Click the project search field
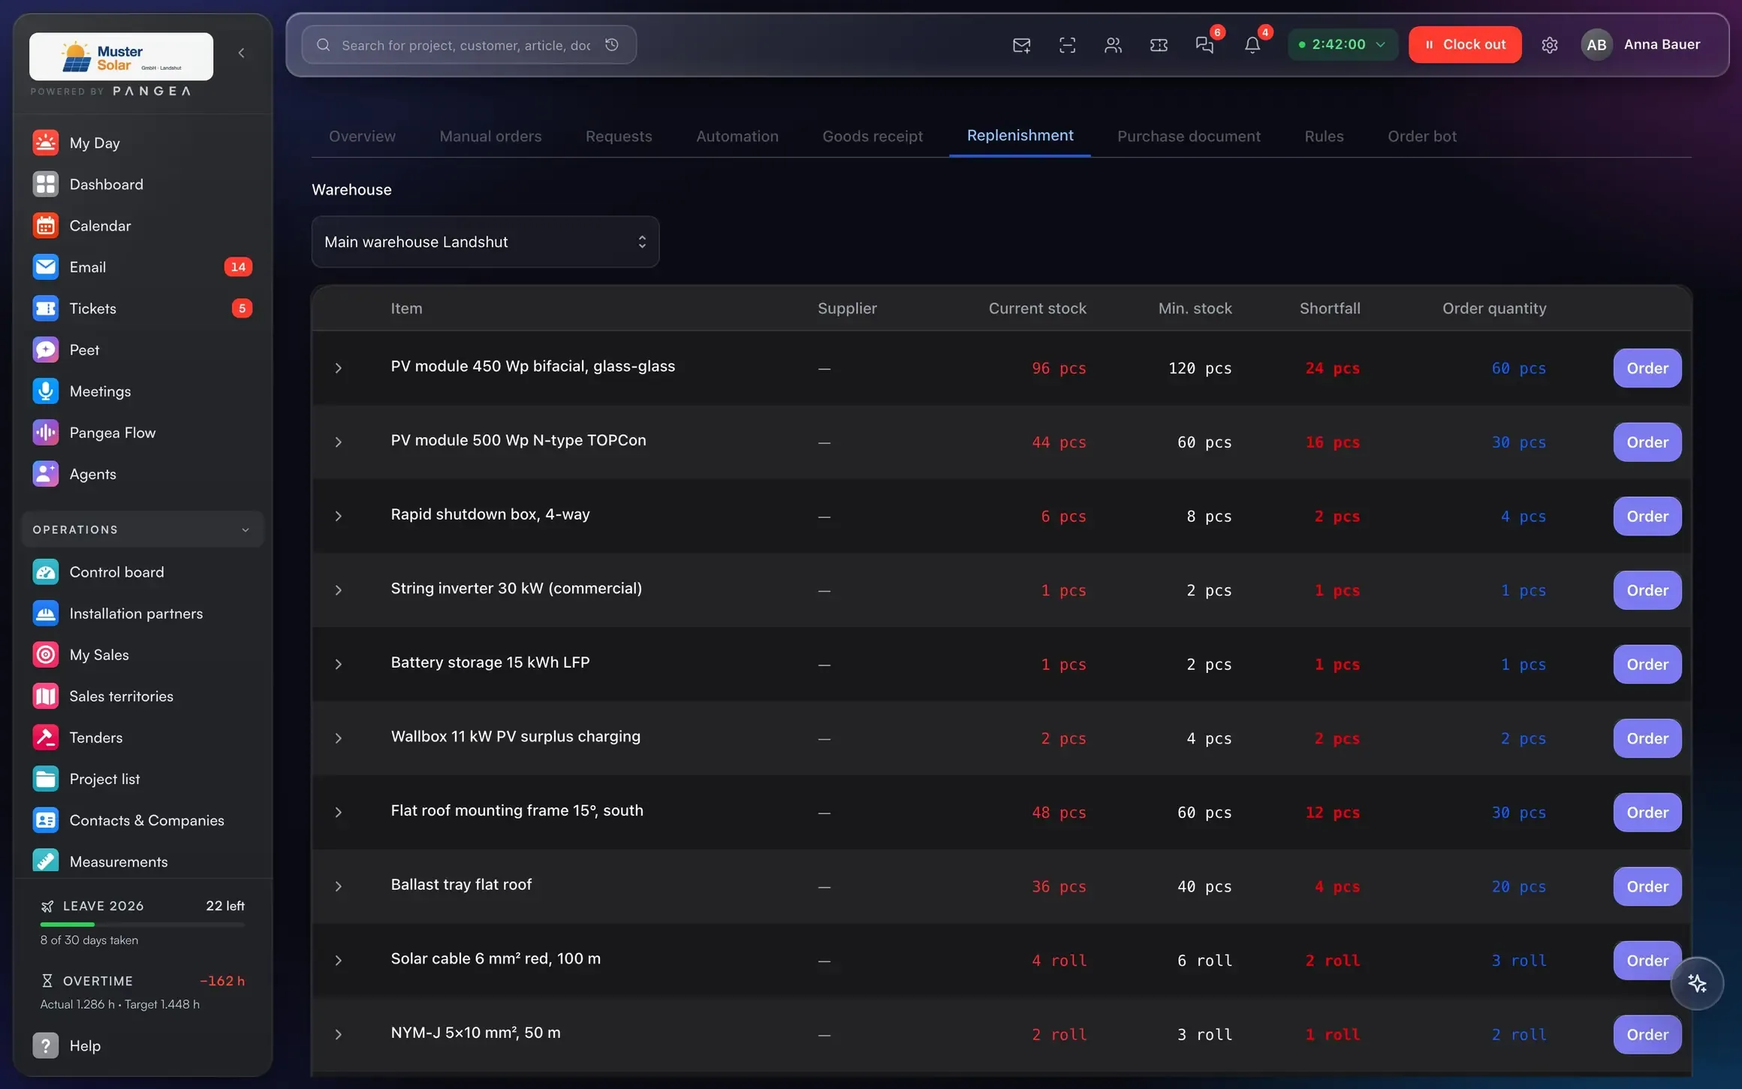Image resolution: width=1742 pixels, height=1089 pixels. click(469, 45)
